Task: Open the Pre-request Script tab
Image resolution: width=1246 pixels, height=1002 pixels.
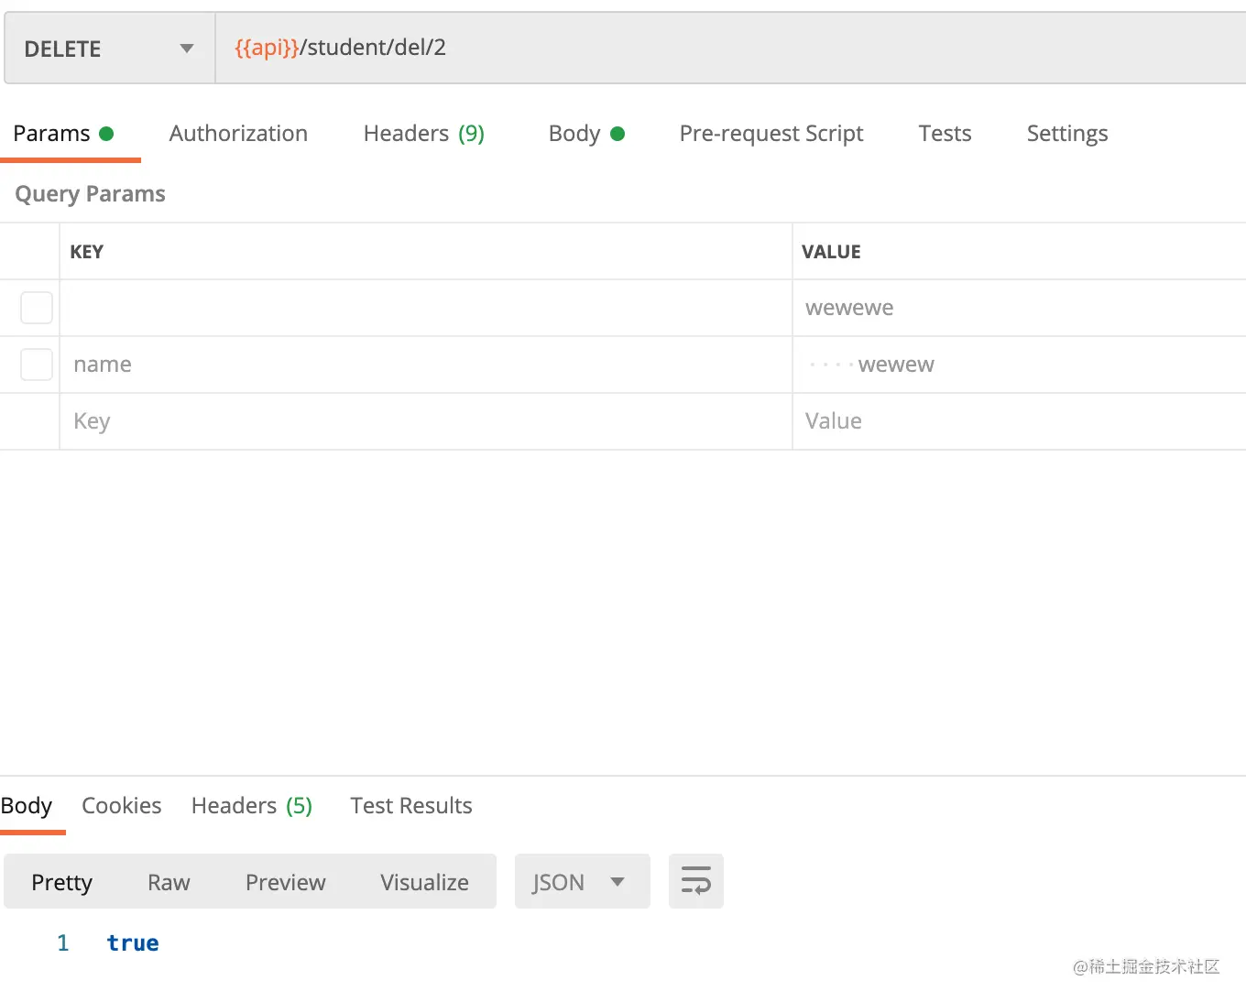Action: 771,134
